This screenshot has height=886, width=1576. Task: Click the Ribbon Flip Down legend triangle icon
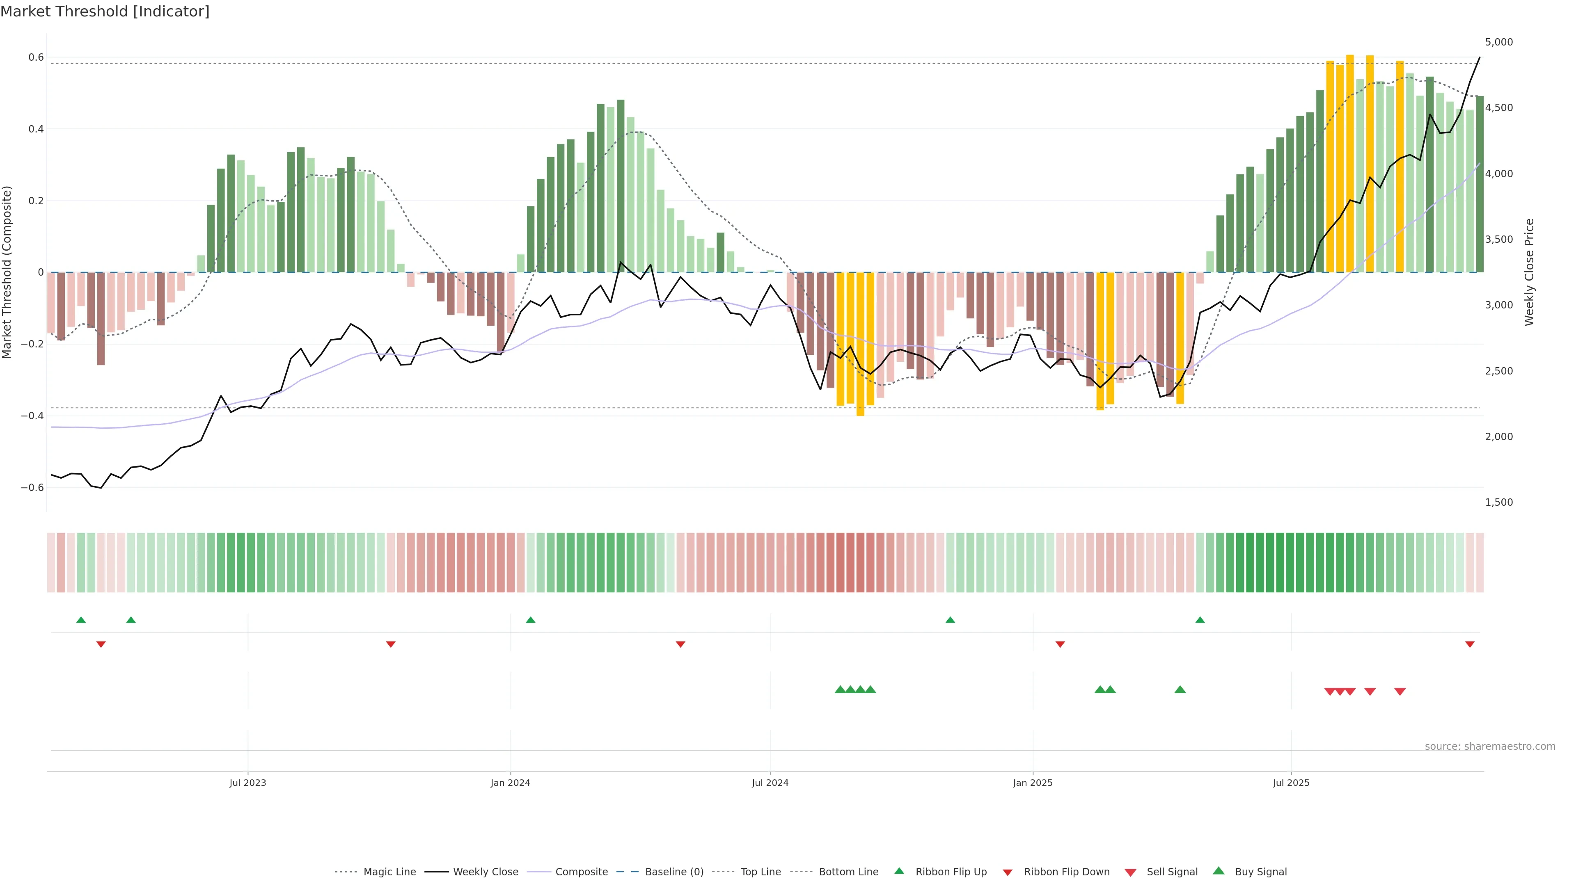[x=1008, y=872]
